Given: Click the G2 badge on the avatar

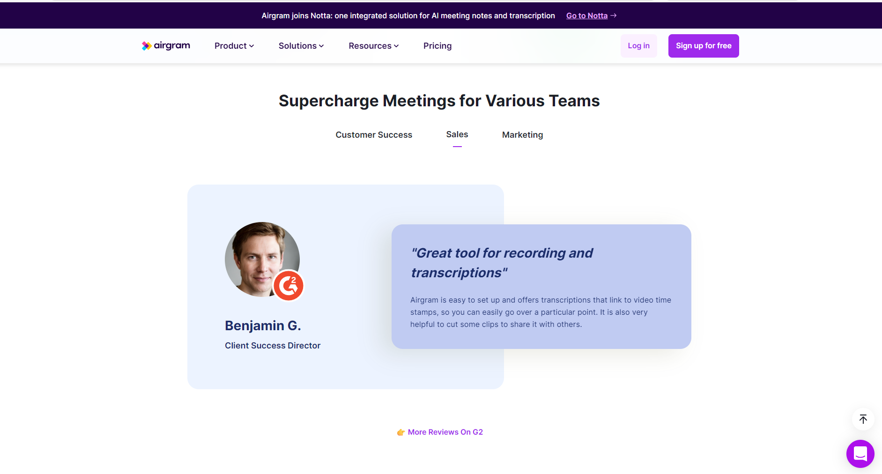Looking at the screenshot, I should point(289,286).
